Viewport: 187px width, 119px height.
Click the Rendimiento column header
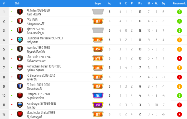point(179,4)
